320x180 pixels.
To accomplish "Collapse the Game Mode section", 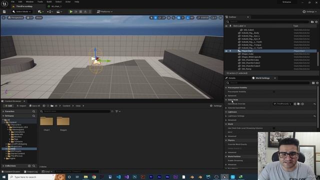I will click(226, 100).
